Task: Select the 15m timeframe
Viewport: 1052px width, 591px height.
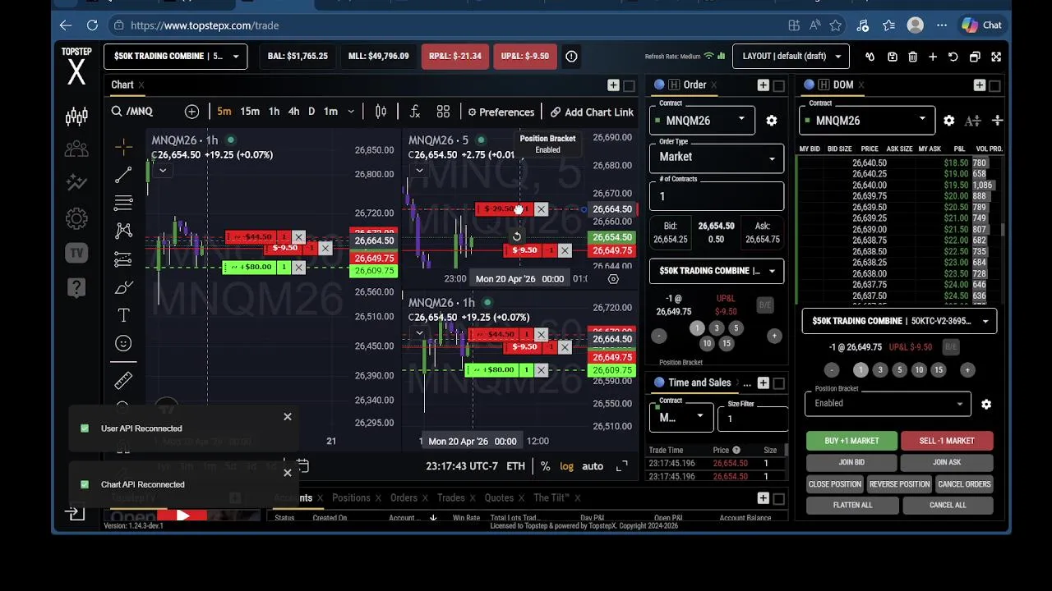Action: click(x=250, y=112)
